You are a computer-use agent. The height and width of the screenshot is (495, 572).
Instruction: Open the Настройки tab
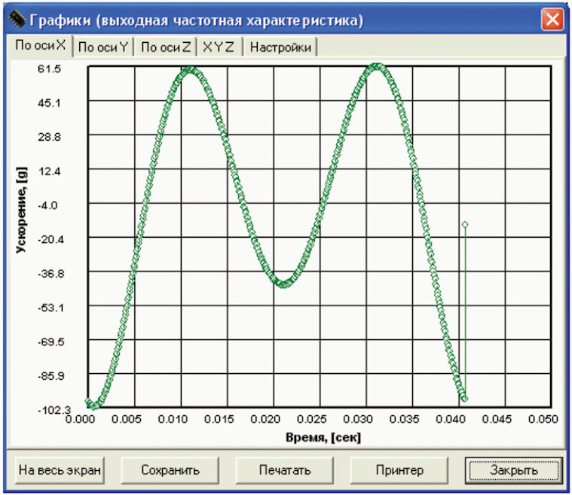tap(280, 47)
